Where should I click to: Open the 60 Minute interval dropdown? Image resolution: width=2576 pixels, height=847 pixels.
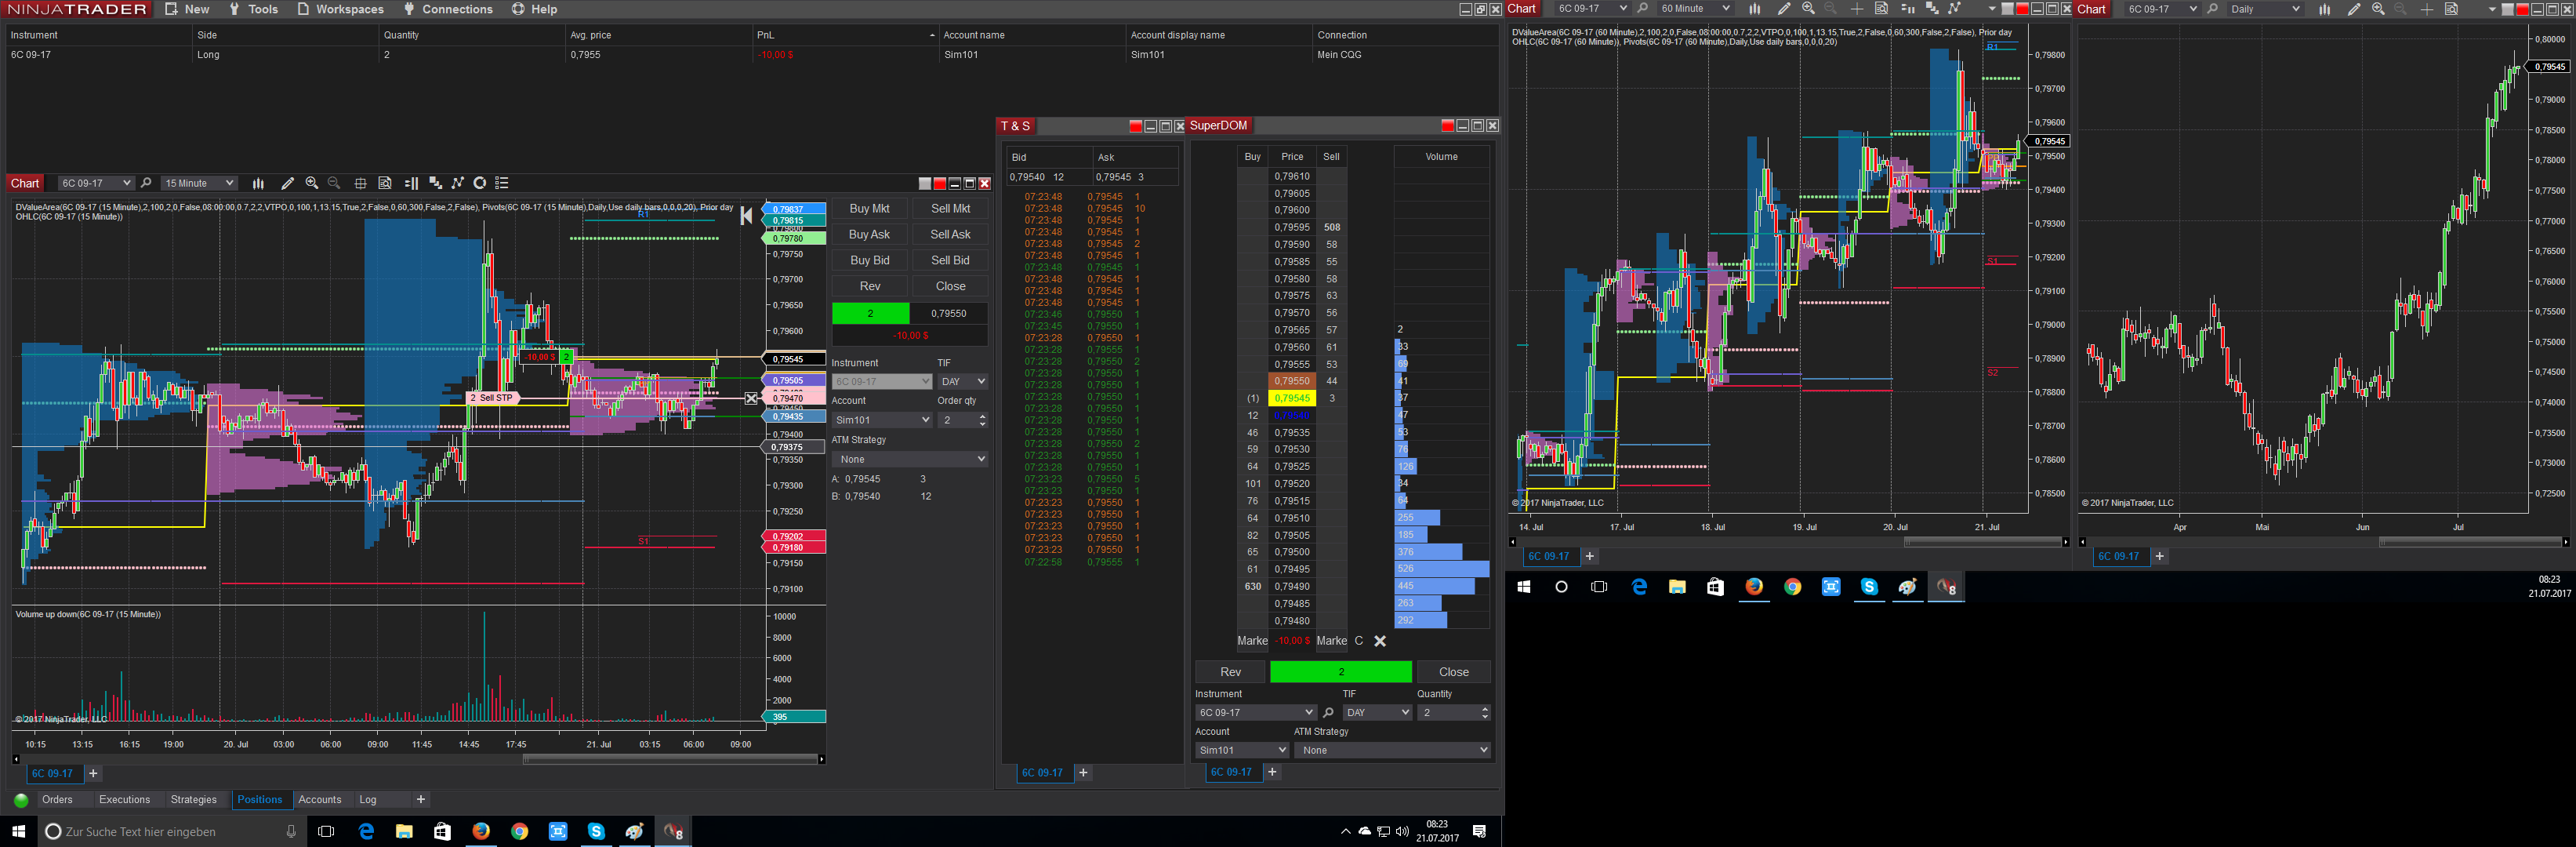1695,9
